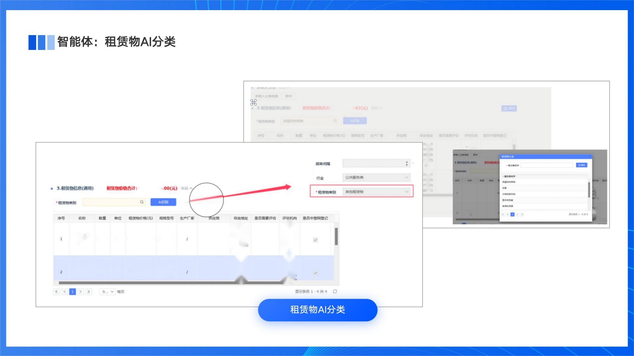
Task: Toggle 是否中登网登记 checkbox in row 2
Action: pos(315,273)
